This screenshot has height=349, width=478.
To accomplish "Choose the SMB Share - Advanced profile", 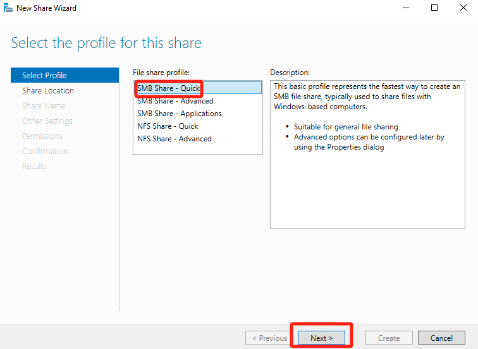I will (x=175, y=101).
